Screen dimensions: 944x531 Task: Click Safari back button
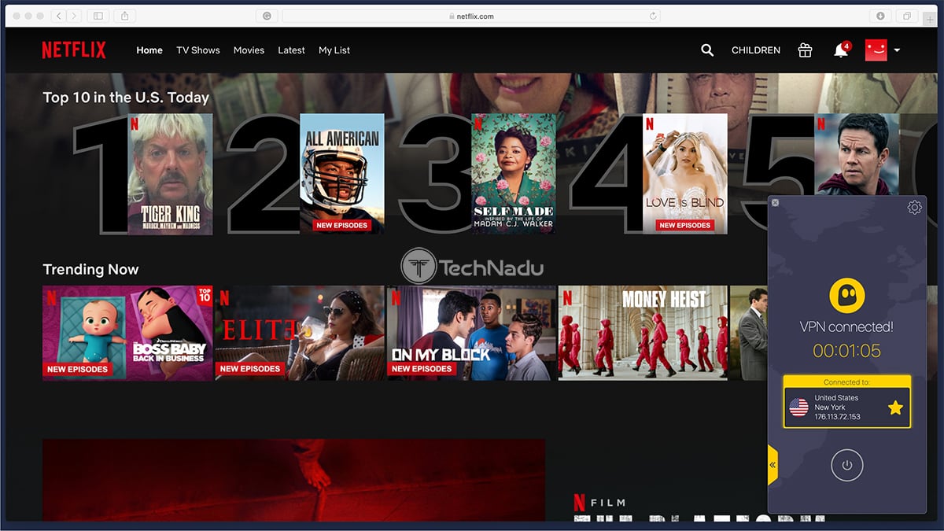coord(59,16)
